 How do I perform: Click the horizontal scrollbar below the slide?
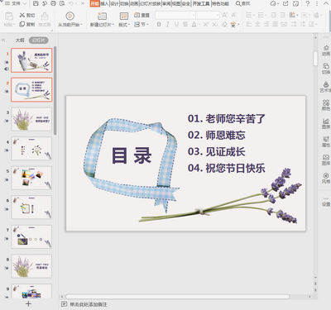tap(178, 297)
